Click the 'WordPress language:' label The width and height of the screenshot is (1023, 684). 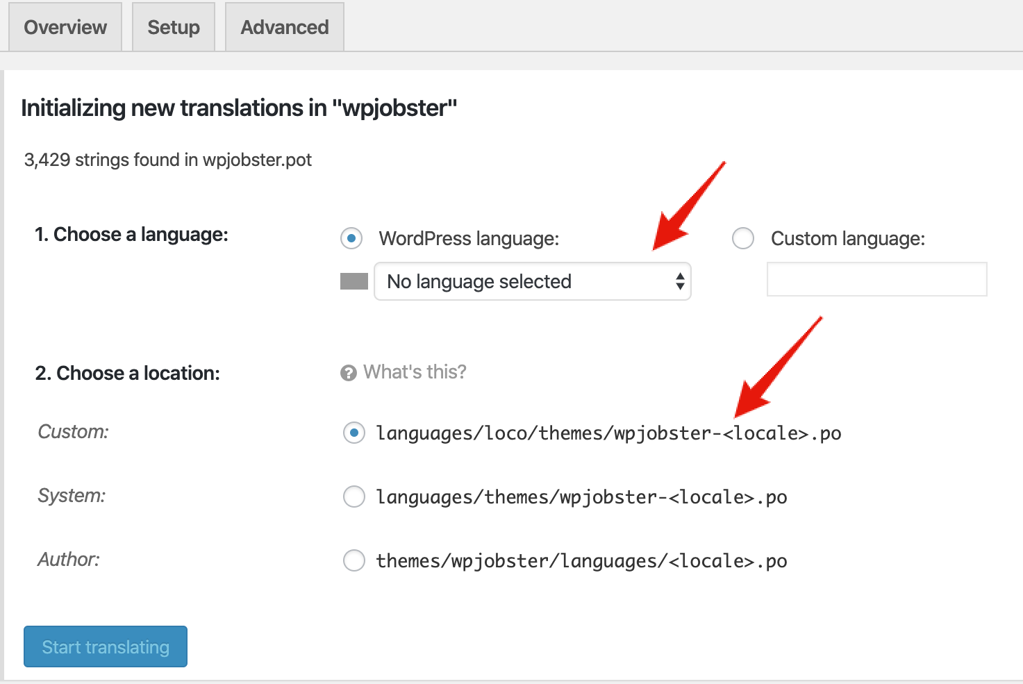469,239
